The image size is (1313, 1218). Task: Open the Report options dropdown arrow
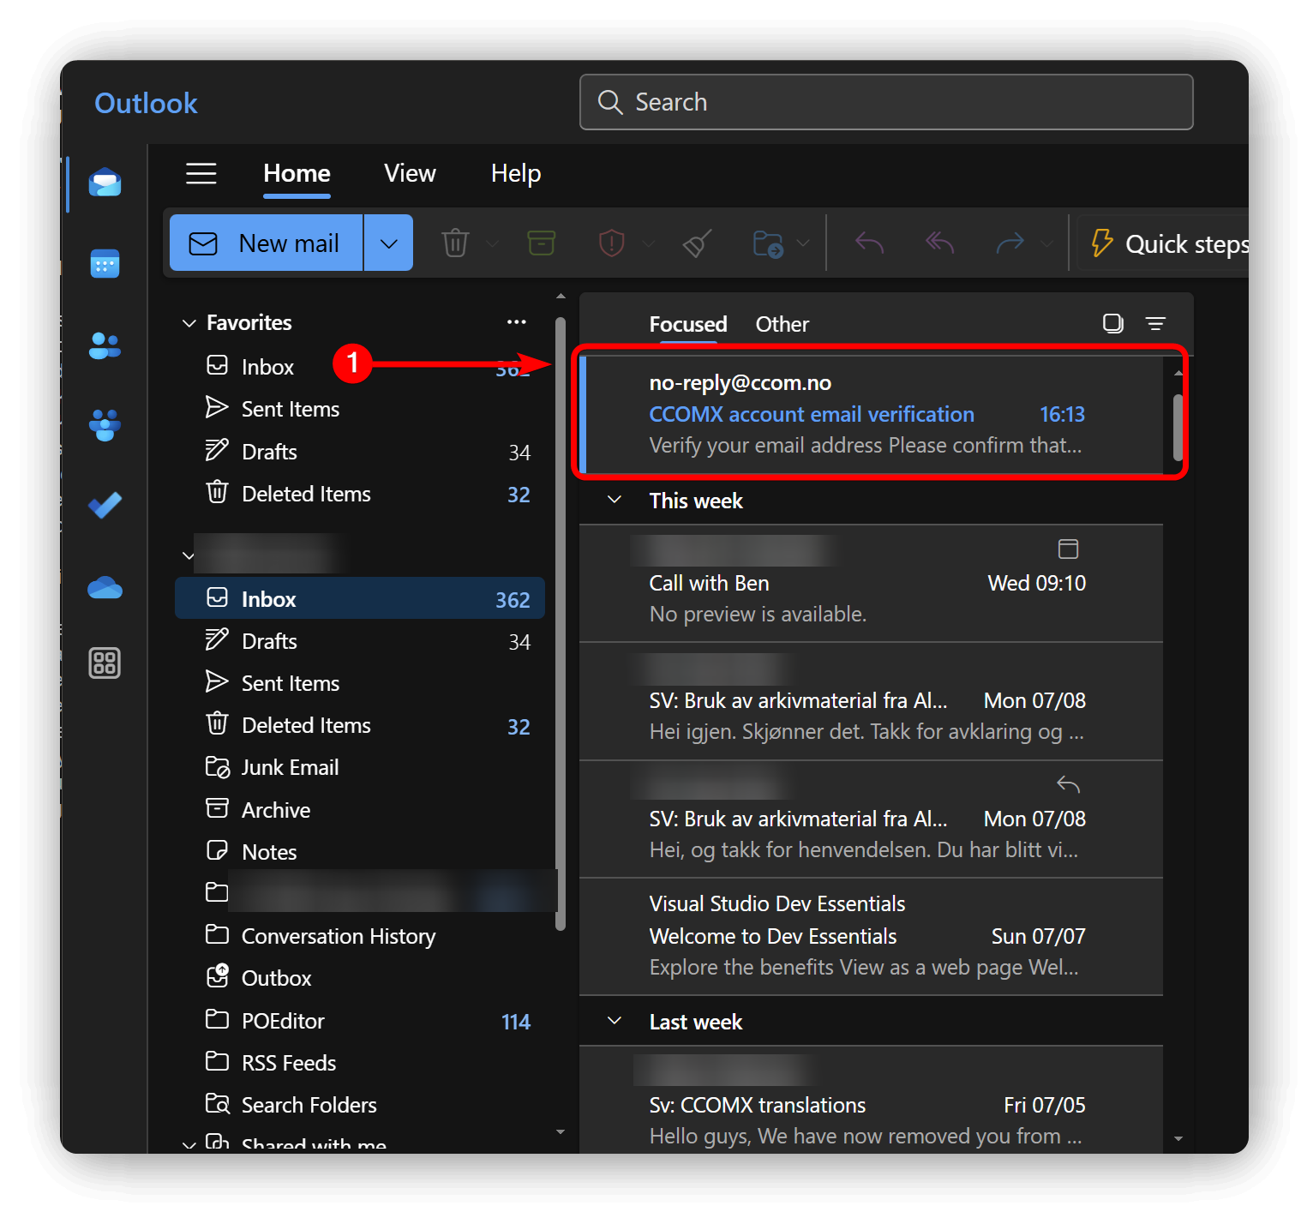[649, 243]
